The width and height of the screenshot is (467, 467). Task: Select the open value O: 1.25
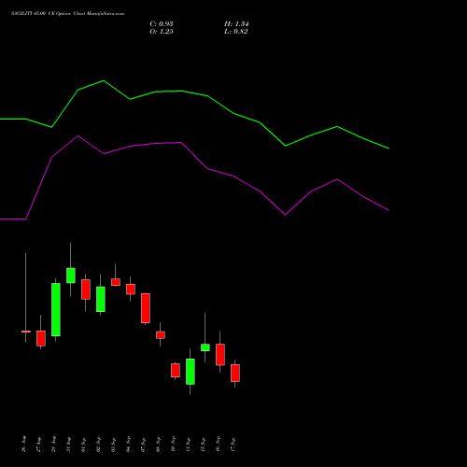click(162, 32)
